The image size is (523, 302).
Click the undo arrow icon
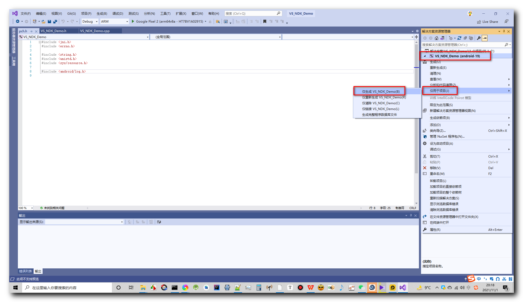[x=63, y=21]
